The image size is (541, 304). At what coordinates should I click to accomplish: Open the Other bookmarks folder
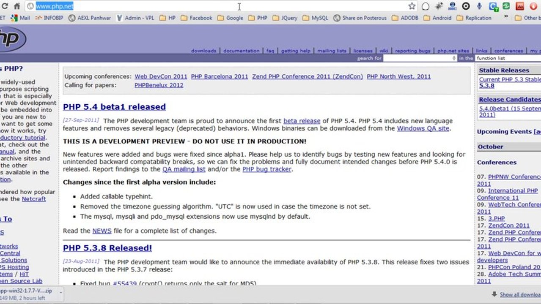click(527, 18)
